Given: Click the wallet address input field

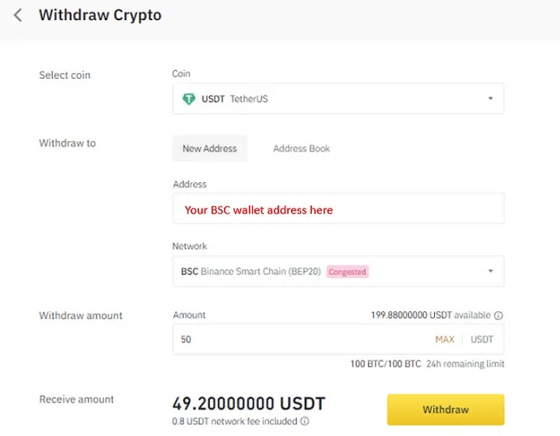Looking at the screenshot, I should [338, 209].
